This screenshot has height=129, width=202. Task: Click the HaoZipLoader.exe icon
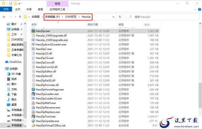(33, 94)
